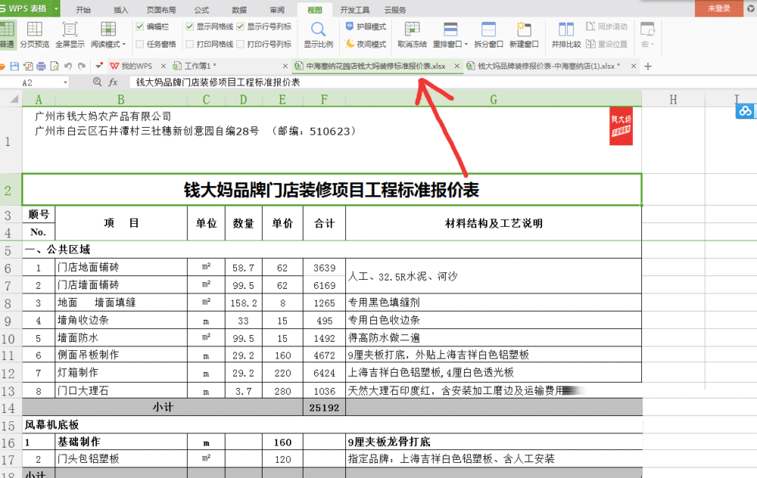Expand the 重排窗口 dropdown arrow
757x478 pixels.
pos(466,45)
